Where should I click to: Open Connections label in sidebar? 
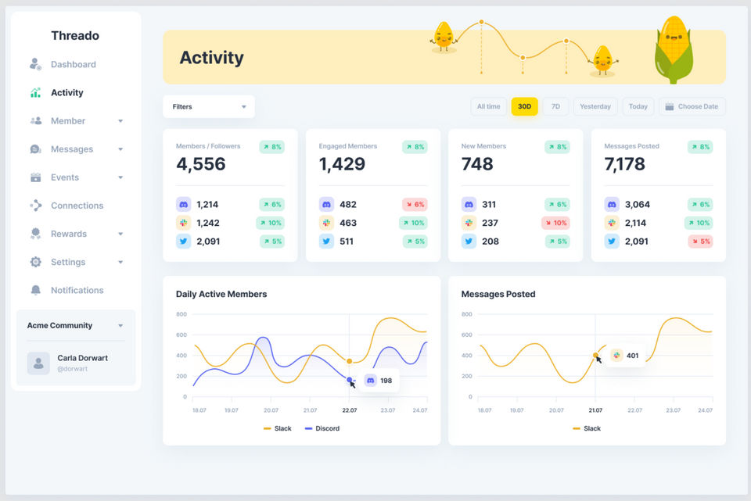[x=77, y=206]
